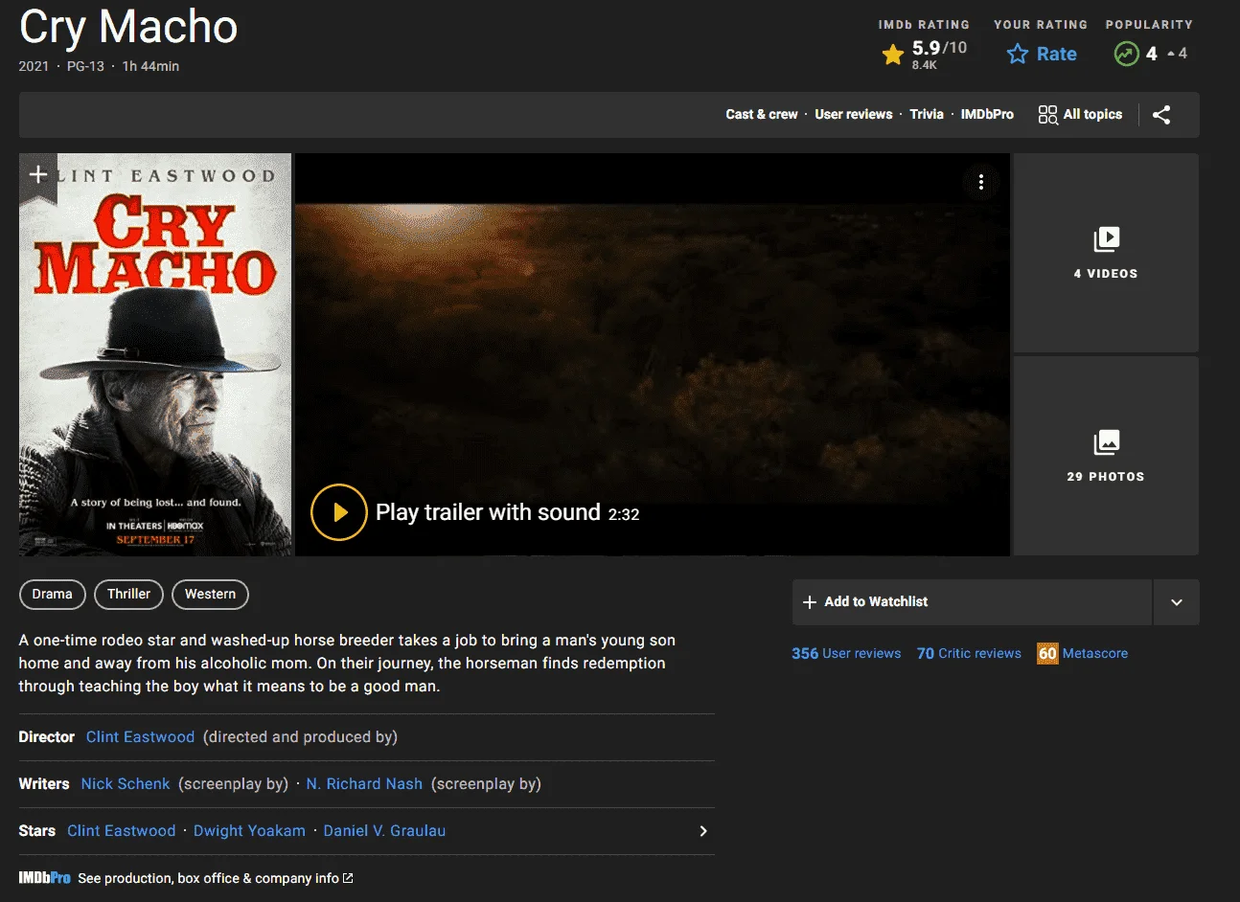The image size is (1240, 902).
Task: Open the external-link icon after company info
Action: point(348,878)
